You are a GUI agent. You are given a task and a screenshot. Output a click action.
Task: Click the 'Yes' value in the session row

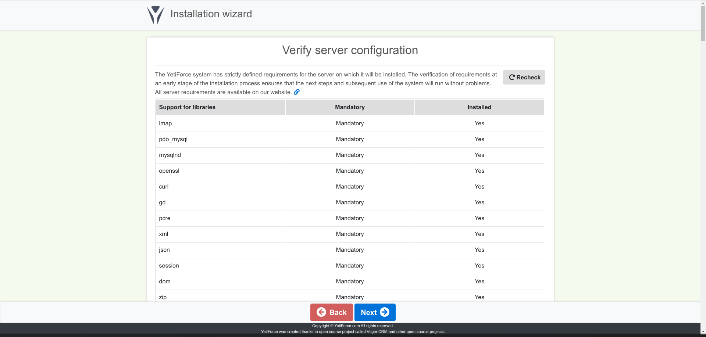tap(479, 266)
